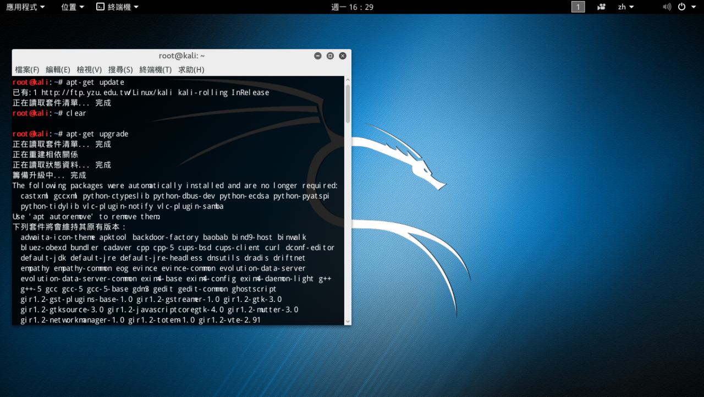This screenshot has height=397, width=704.
Task: Open the 檢視(V) view menu
Action: tap(89, 69)
